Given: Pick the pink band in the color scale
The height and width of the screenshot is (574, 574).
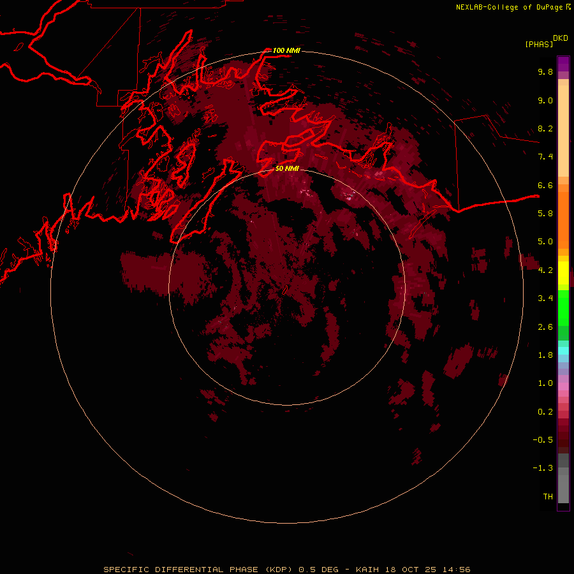Looking at the screenshot, I should click(x=563, y=386).
